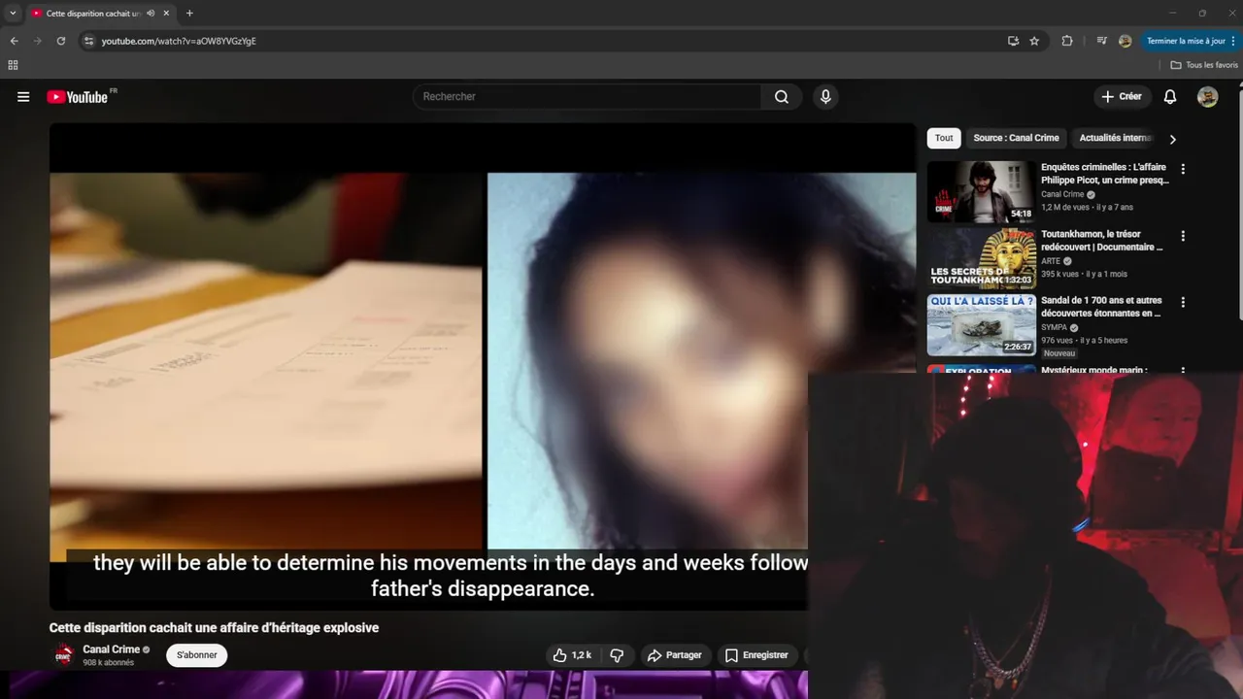Screen dimensions: 1243x699
Task: Open the site information icon in address bar
Action: pos(88,41)
